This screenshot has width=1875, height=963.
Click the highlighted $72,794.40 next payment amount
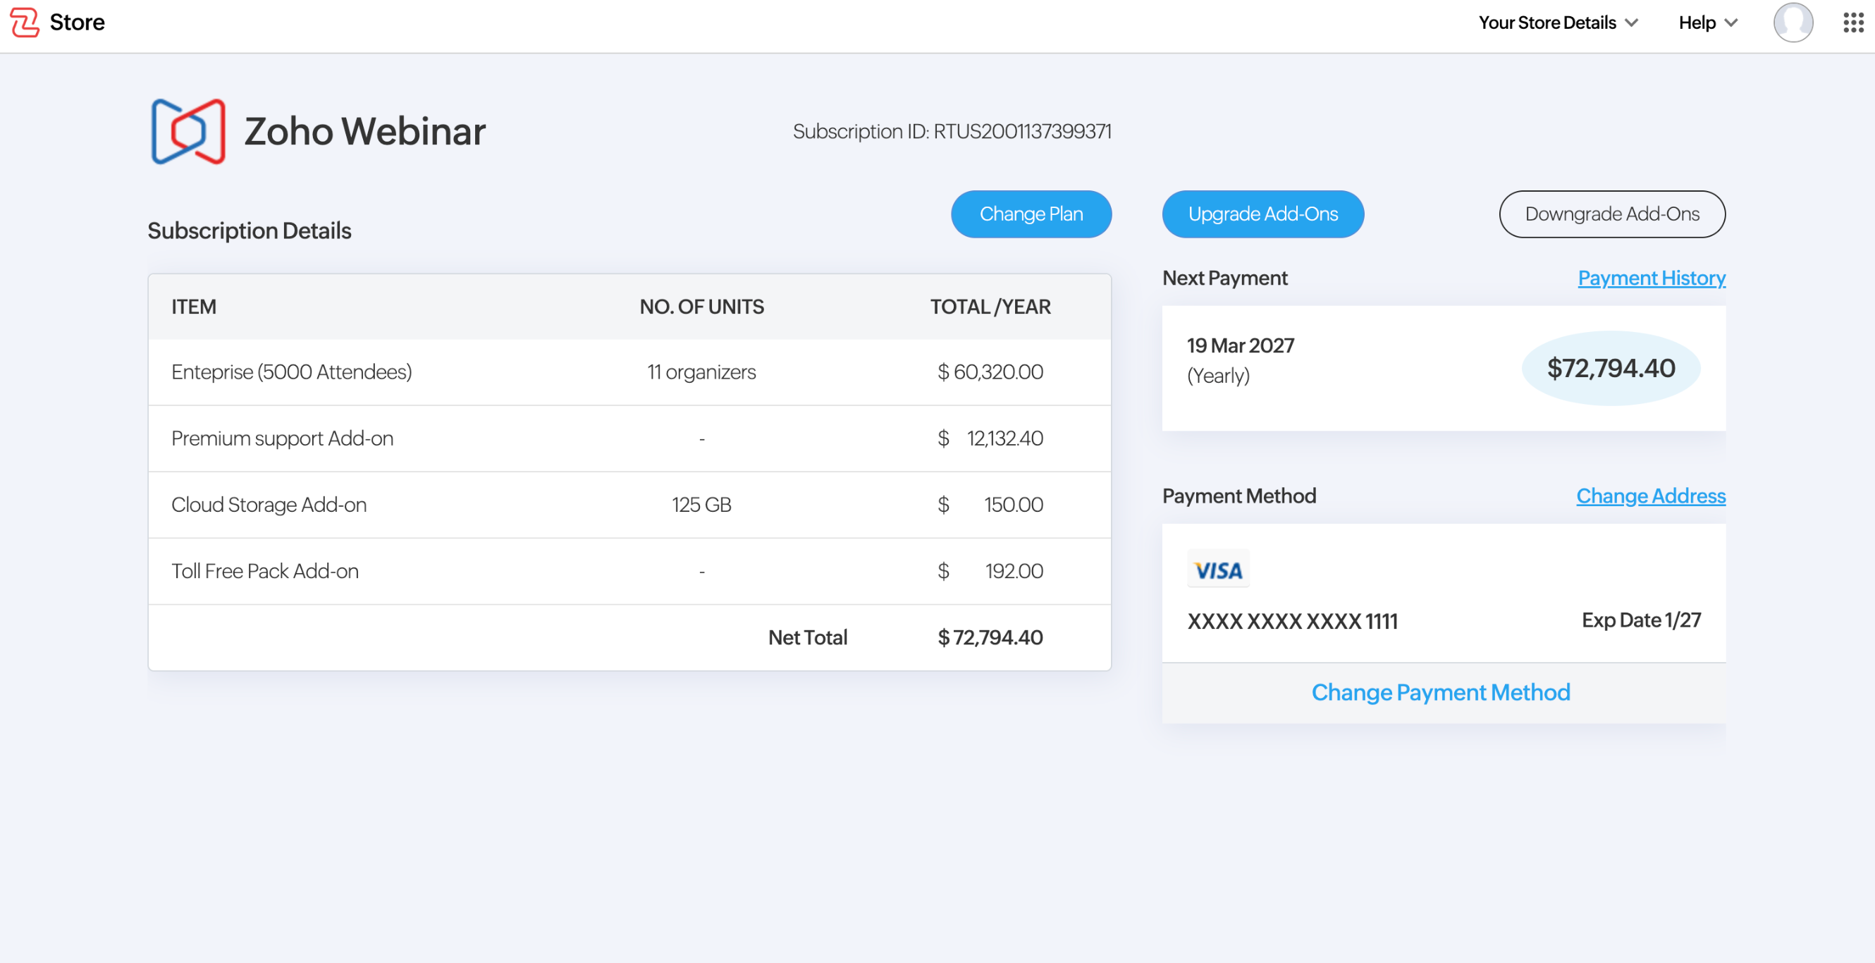coord(1610,368)
